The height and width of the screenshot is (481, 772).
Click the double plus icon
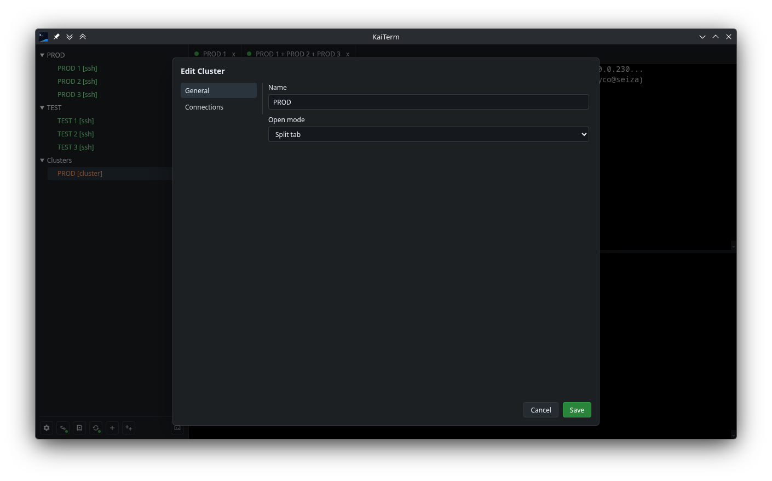129,428
